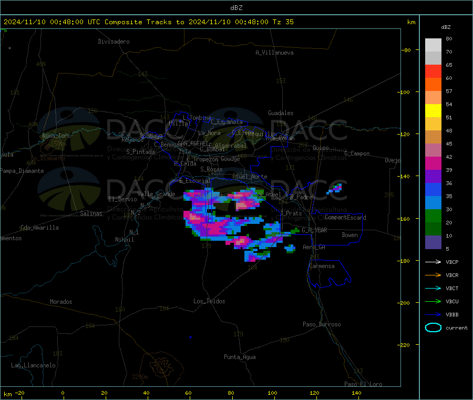Click the A_Villanueva map label
The width and height of the screenshot is (473, 400).
pos(274,53)
